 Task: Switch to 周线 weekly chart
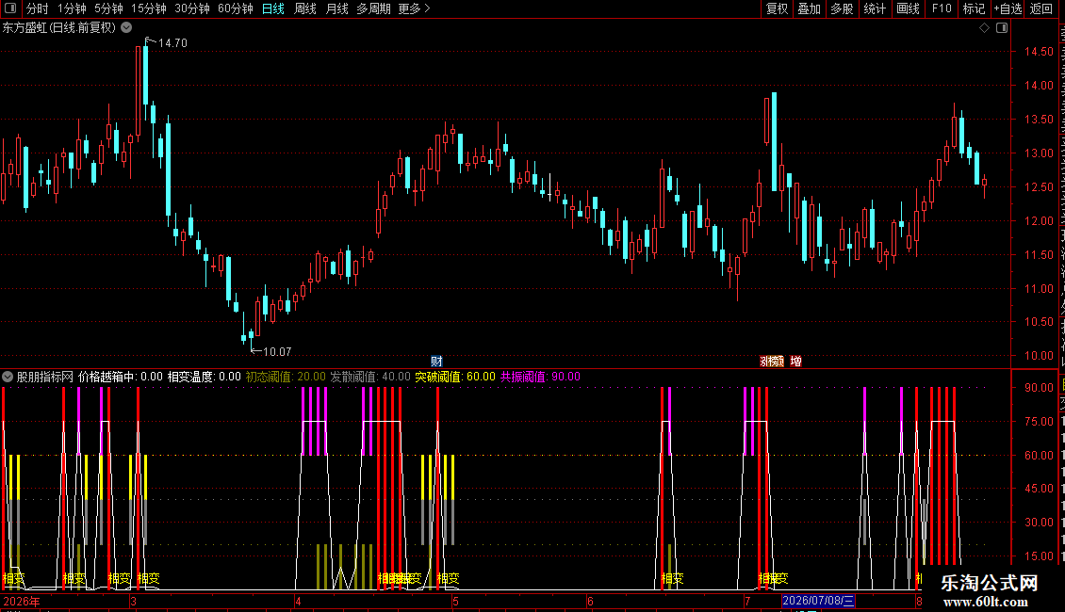pos(305,8)
